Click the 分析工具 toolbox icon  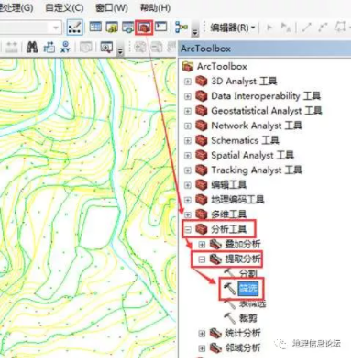tap(202, 229)
